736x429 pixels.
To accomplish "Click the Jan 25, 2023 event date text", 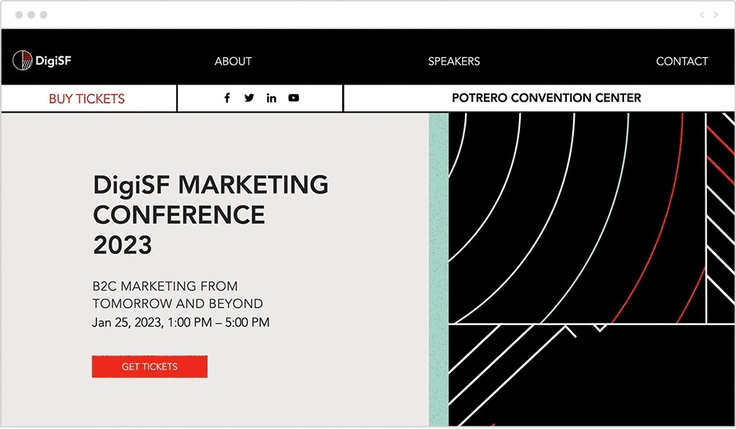I will (x=181, y=323).
